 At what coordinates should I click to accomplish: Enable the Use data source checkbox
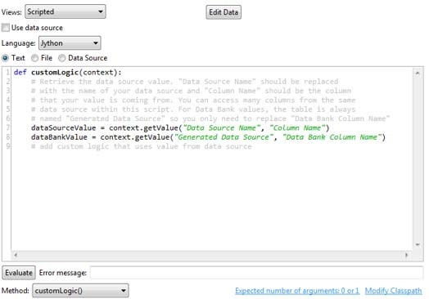pyautogui.click(x=5, y=28)
